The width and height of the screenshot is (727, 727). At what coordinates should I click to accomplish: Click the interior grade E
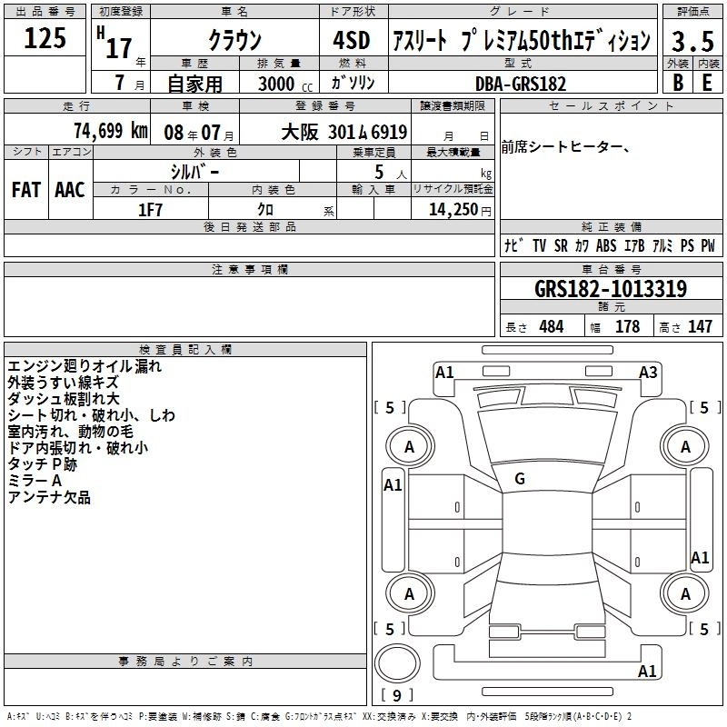707,82
